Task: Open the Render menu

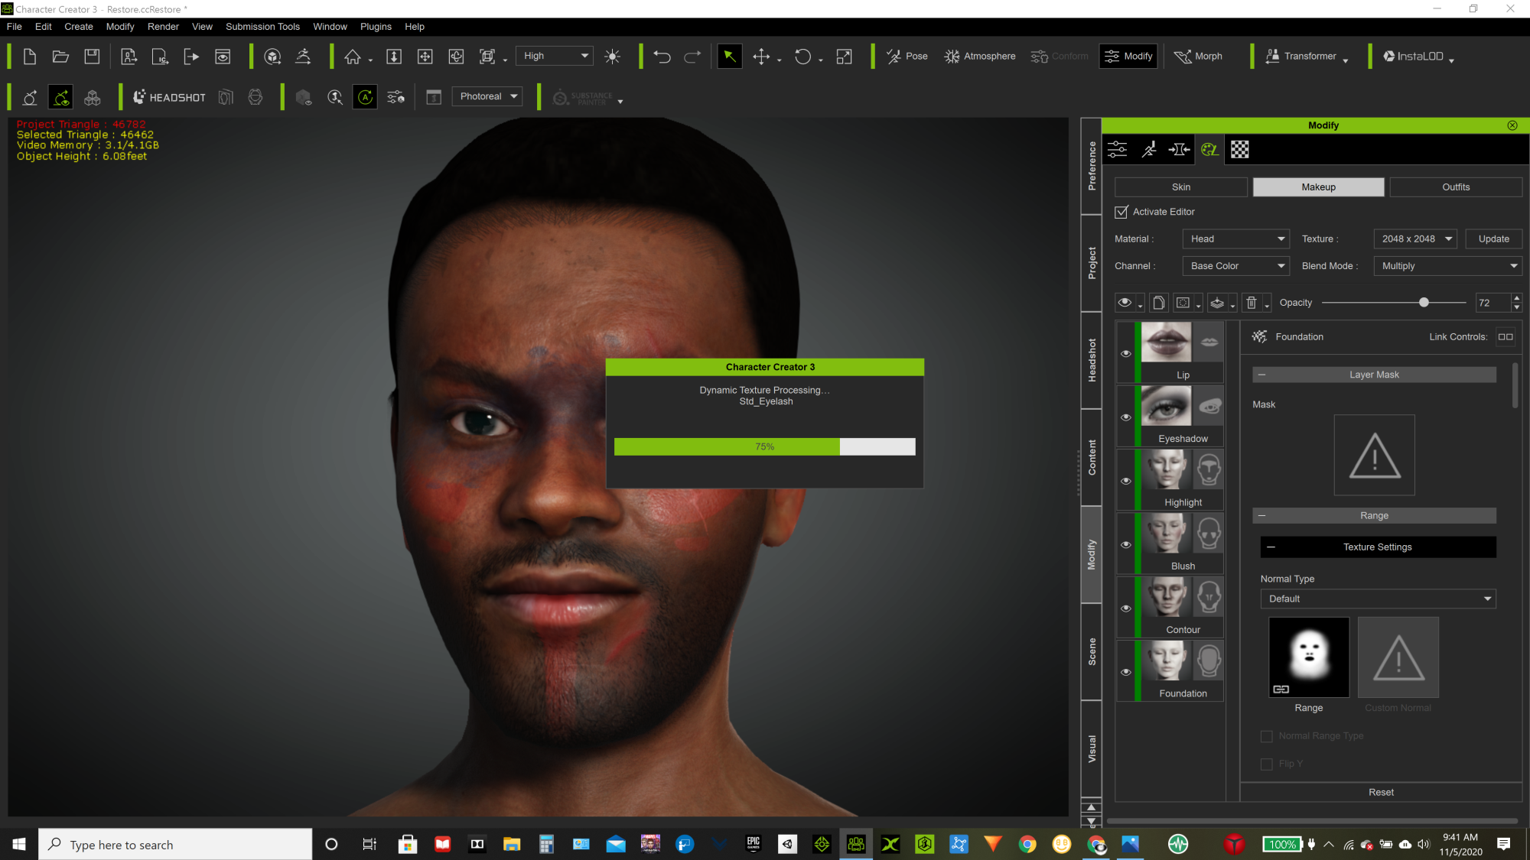Action: pos(163,26)
